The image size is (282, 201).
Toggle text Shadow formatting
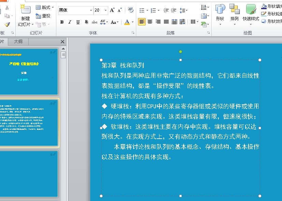point(86,22)
